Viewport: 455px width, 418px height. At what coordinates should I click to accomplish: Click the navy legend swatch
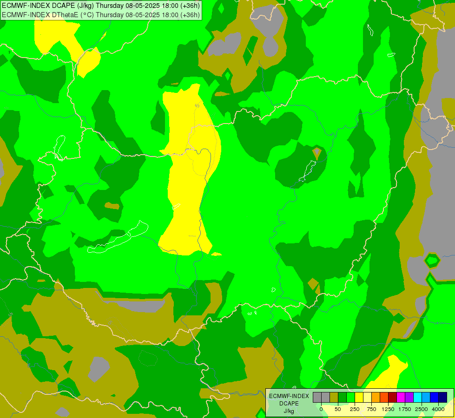442,398
